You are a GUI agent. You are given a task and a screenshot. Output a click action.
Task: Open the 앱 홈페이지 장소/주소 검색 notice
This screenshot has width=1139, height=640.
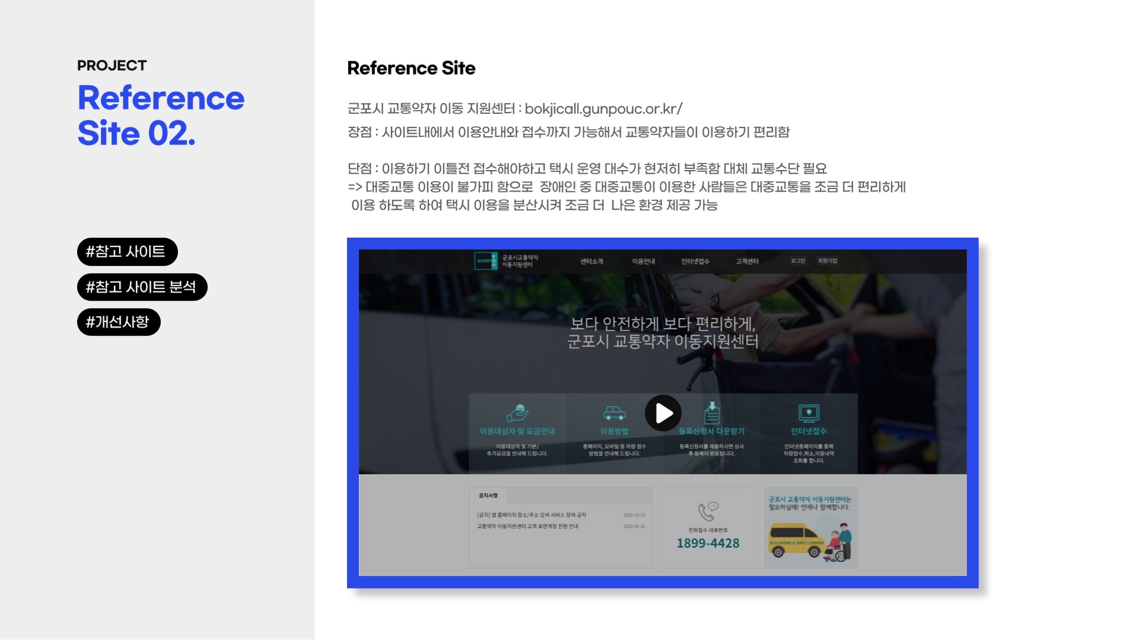(x=531, y=515)
